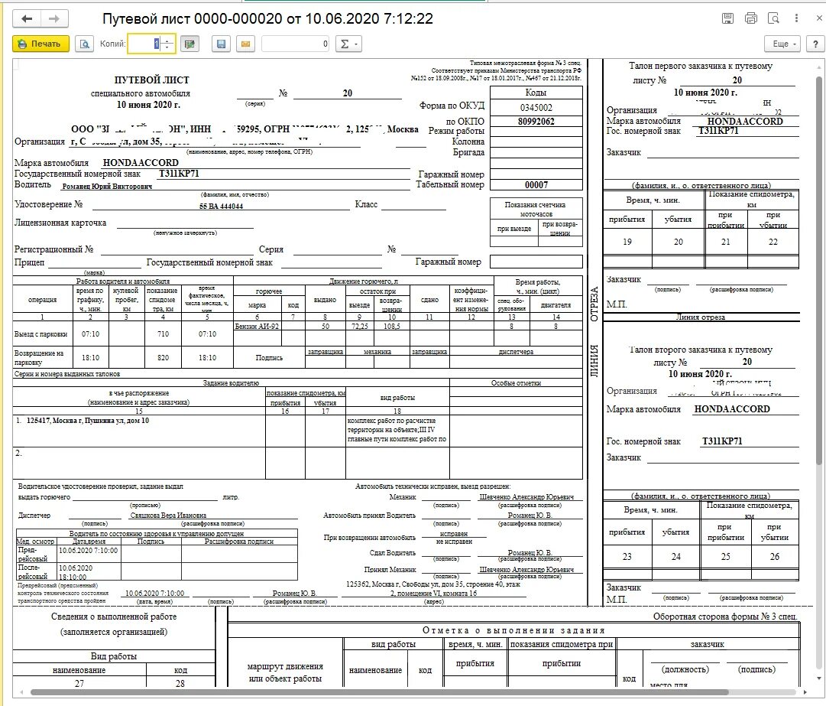
Task: Open the three-dot kebab menu
Action: (x=796, y=18)
